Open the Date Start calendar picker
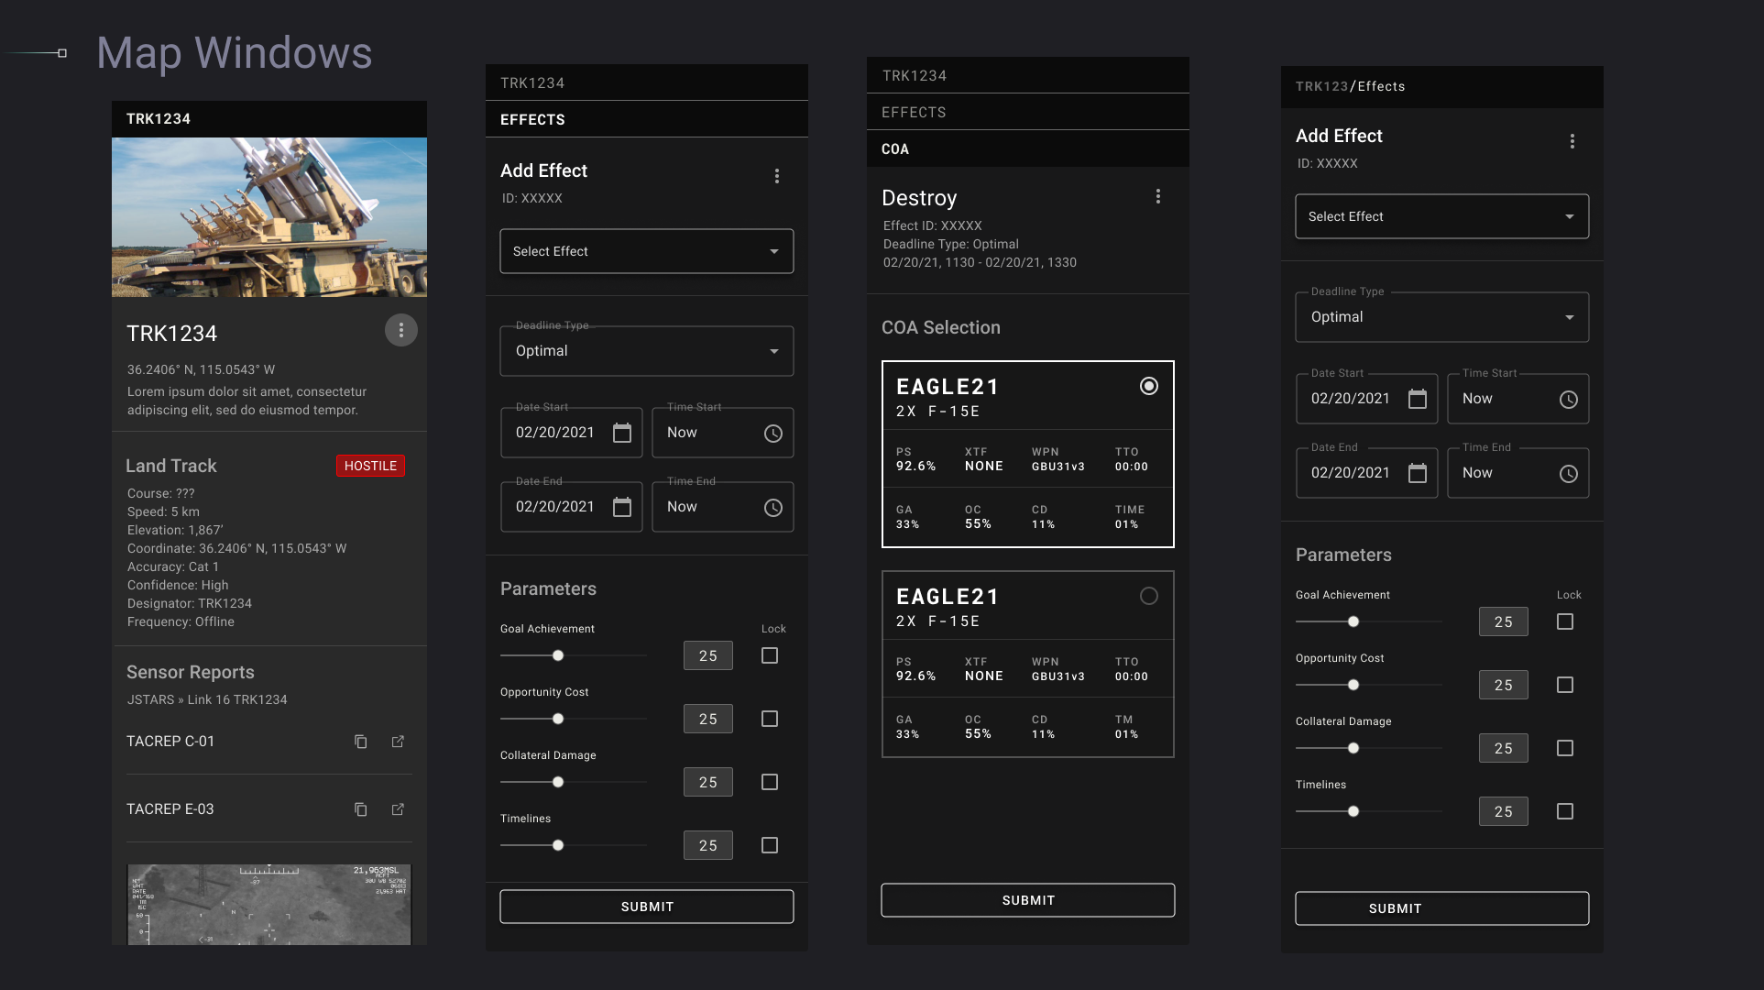The height and width of the screenshot is (990, 1764). (x=624, y=432)
